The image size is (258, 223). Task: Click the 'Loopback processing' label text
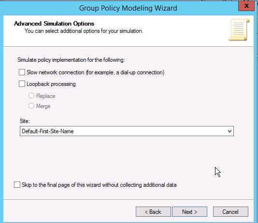(51, 84)
